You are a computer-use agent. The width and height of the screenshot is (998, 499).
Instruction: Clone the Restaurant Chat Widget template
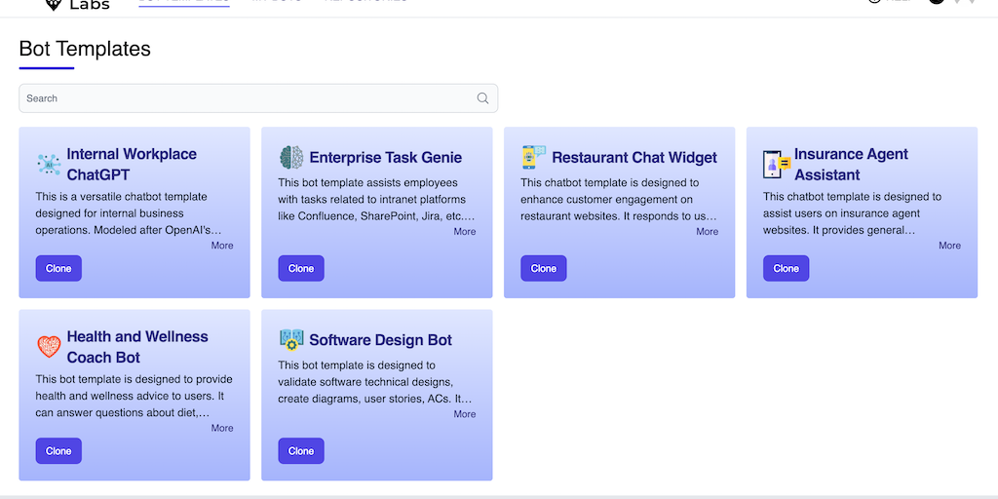(544, 268)
